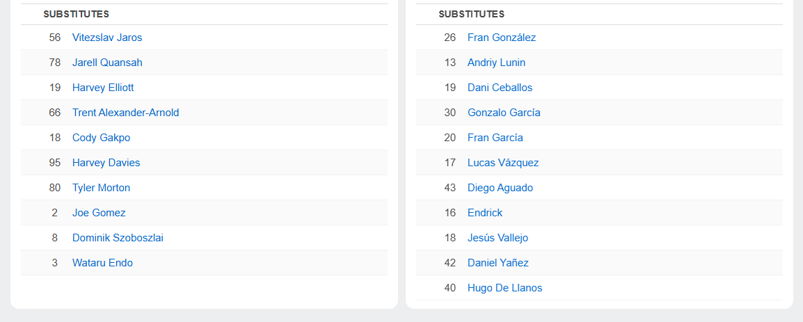Click Hugo De Llanos's name
Screen dimensions: 803x322
(x=504, y=288)
